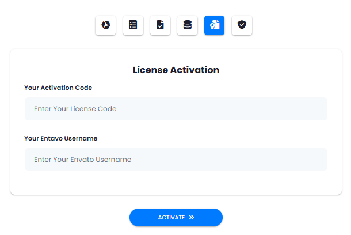The width and height of the screenshot is (351, 235).
Task: Click the blue ACTIVATE button
Action: (x=176, y=217)
